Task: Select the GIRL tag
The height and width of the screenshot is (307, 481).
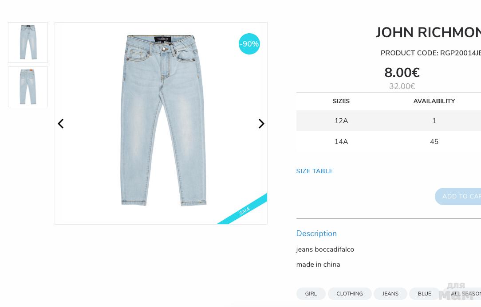Action: [x=311, y=294]
